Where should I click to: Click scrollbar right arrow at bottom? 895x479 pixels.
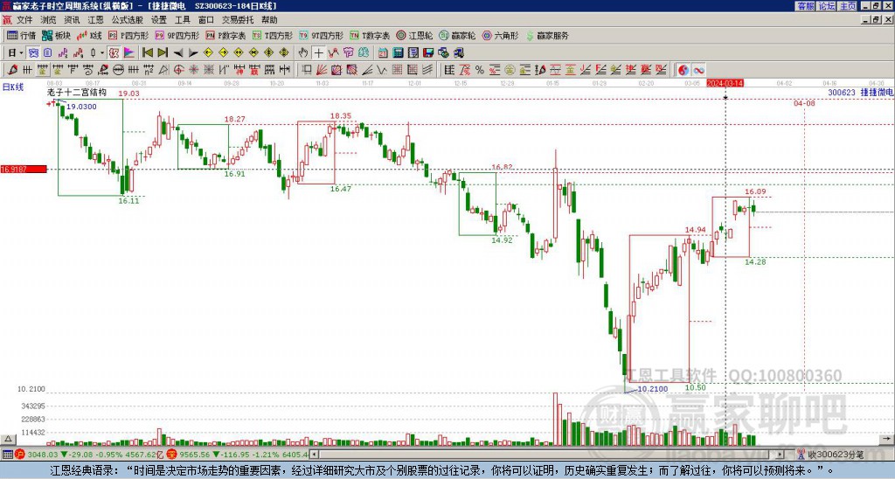click(780, 455)
